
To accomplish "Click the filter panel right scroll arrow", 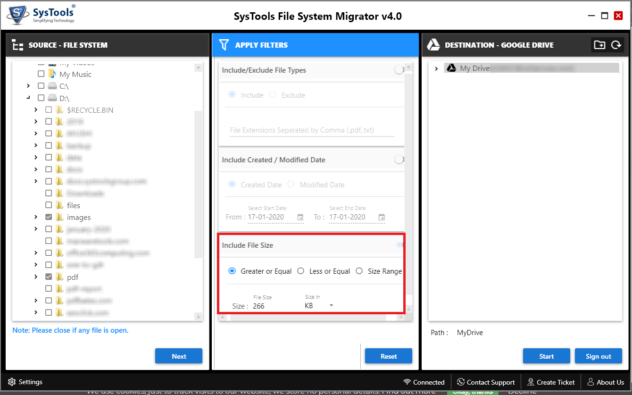I will [400, 318].
